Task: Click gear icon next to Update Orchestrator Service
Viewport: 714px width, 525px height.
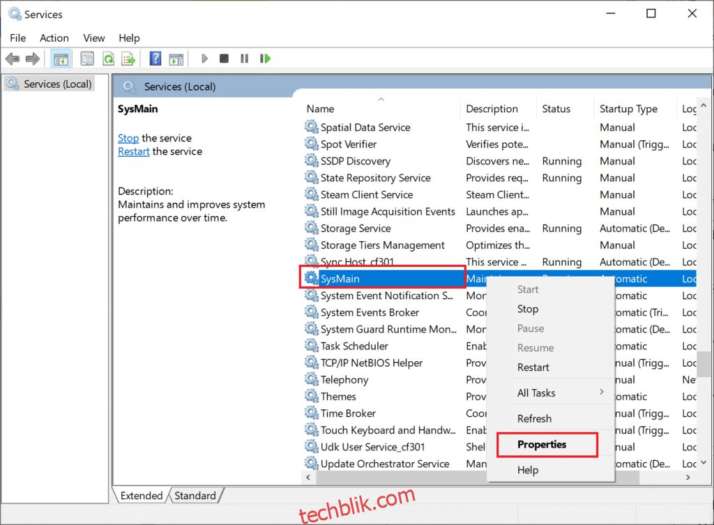Action: [x=312, y=463]
